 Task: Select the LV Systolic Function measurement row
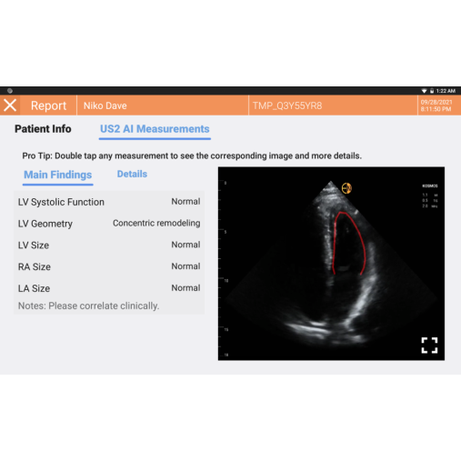tap(109, 202)
